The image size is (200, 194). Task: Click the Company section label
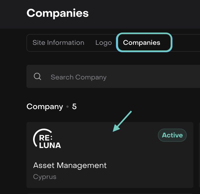point(45,107)
